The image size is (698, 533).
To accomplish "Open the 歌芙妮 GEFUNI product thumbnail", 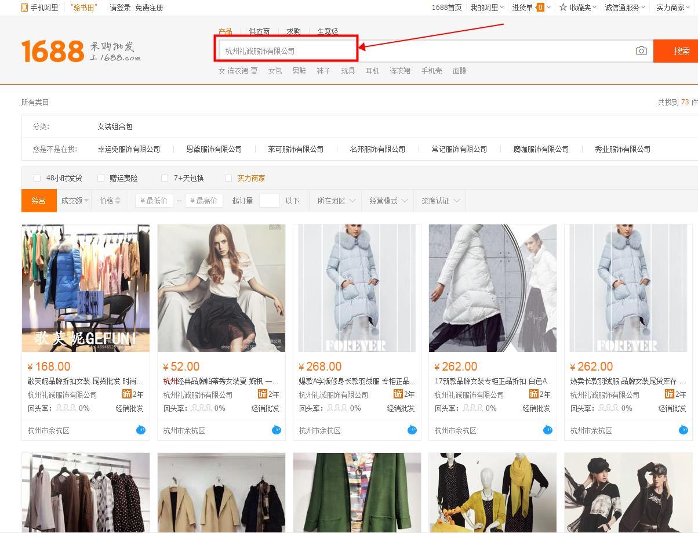I will pyautogui.click(x=86, y=288).
